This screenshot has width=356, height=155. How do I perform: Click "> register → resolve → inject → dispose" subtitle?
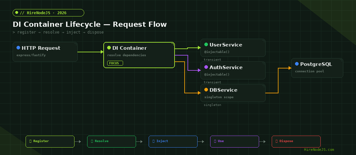(x=58, y=32)
